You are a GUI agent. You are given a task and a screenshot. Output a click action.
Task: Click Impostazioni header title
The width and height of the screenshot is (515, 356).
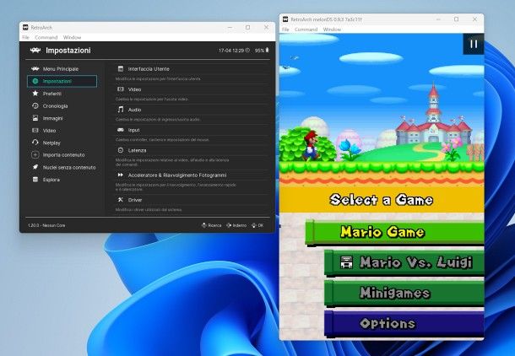pyautogui.click(x=68, y=51)
